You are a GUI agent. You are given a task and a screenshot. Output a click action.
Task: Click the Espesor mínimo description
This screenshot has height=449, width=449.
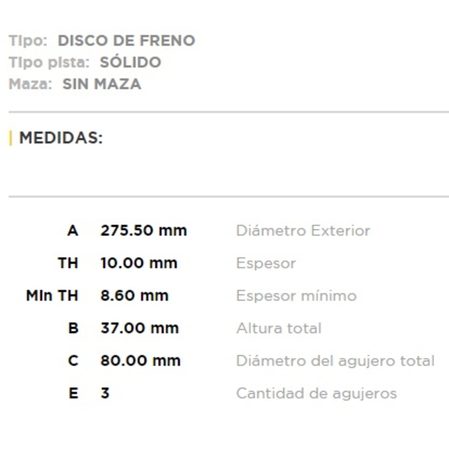(x=296, y=296)
